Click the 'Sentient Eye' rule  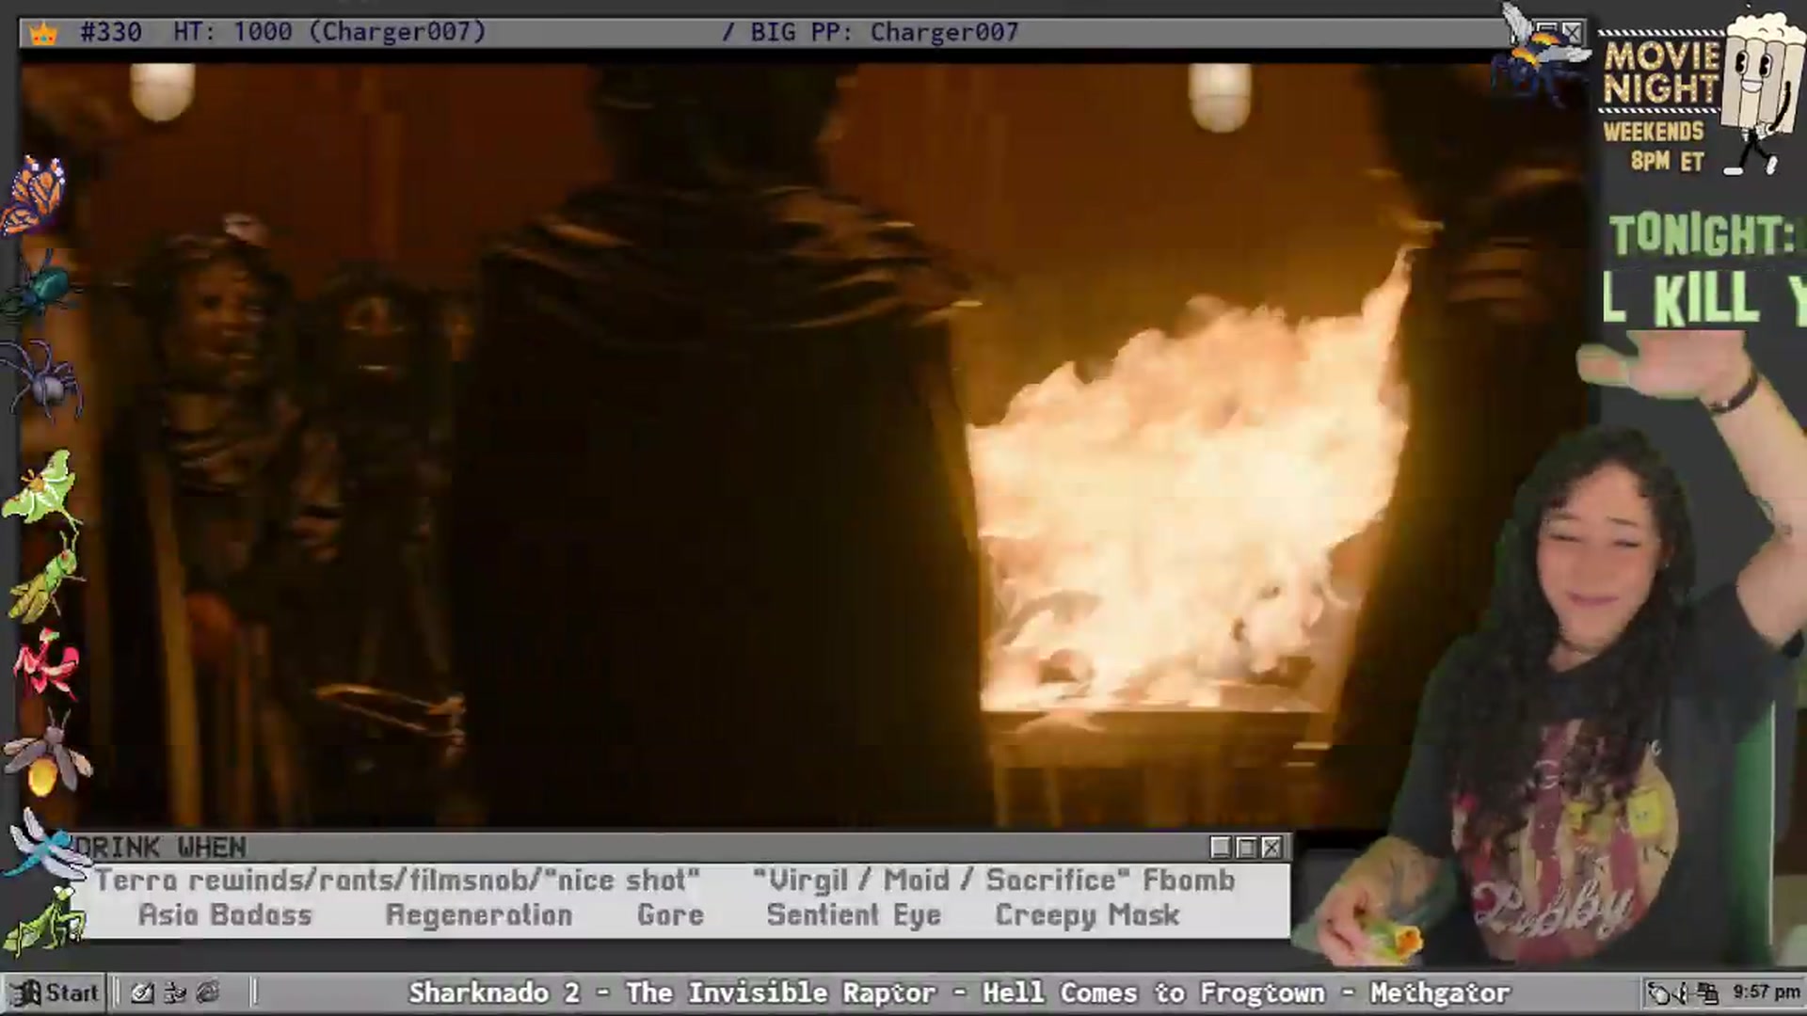[854, 915]
